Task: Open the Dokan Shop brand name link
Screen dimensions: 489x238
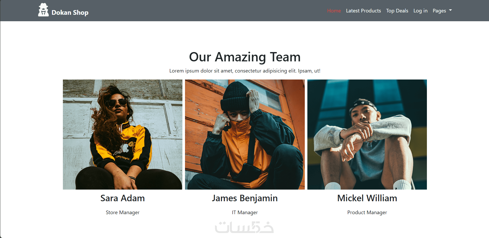Action: coord(70,12)
